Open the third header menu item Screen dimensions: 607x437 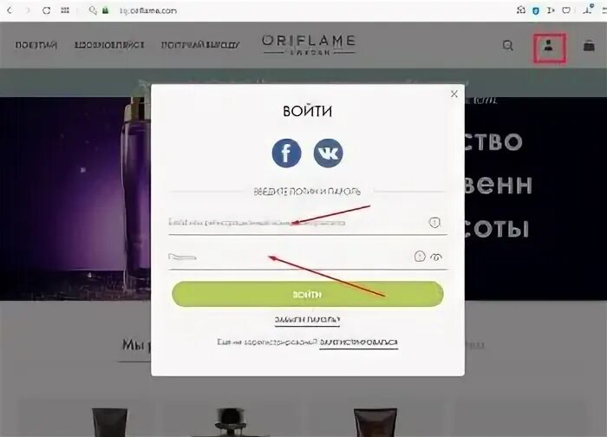coord(200,45)
